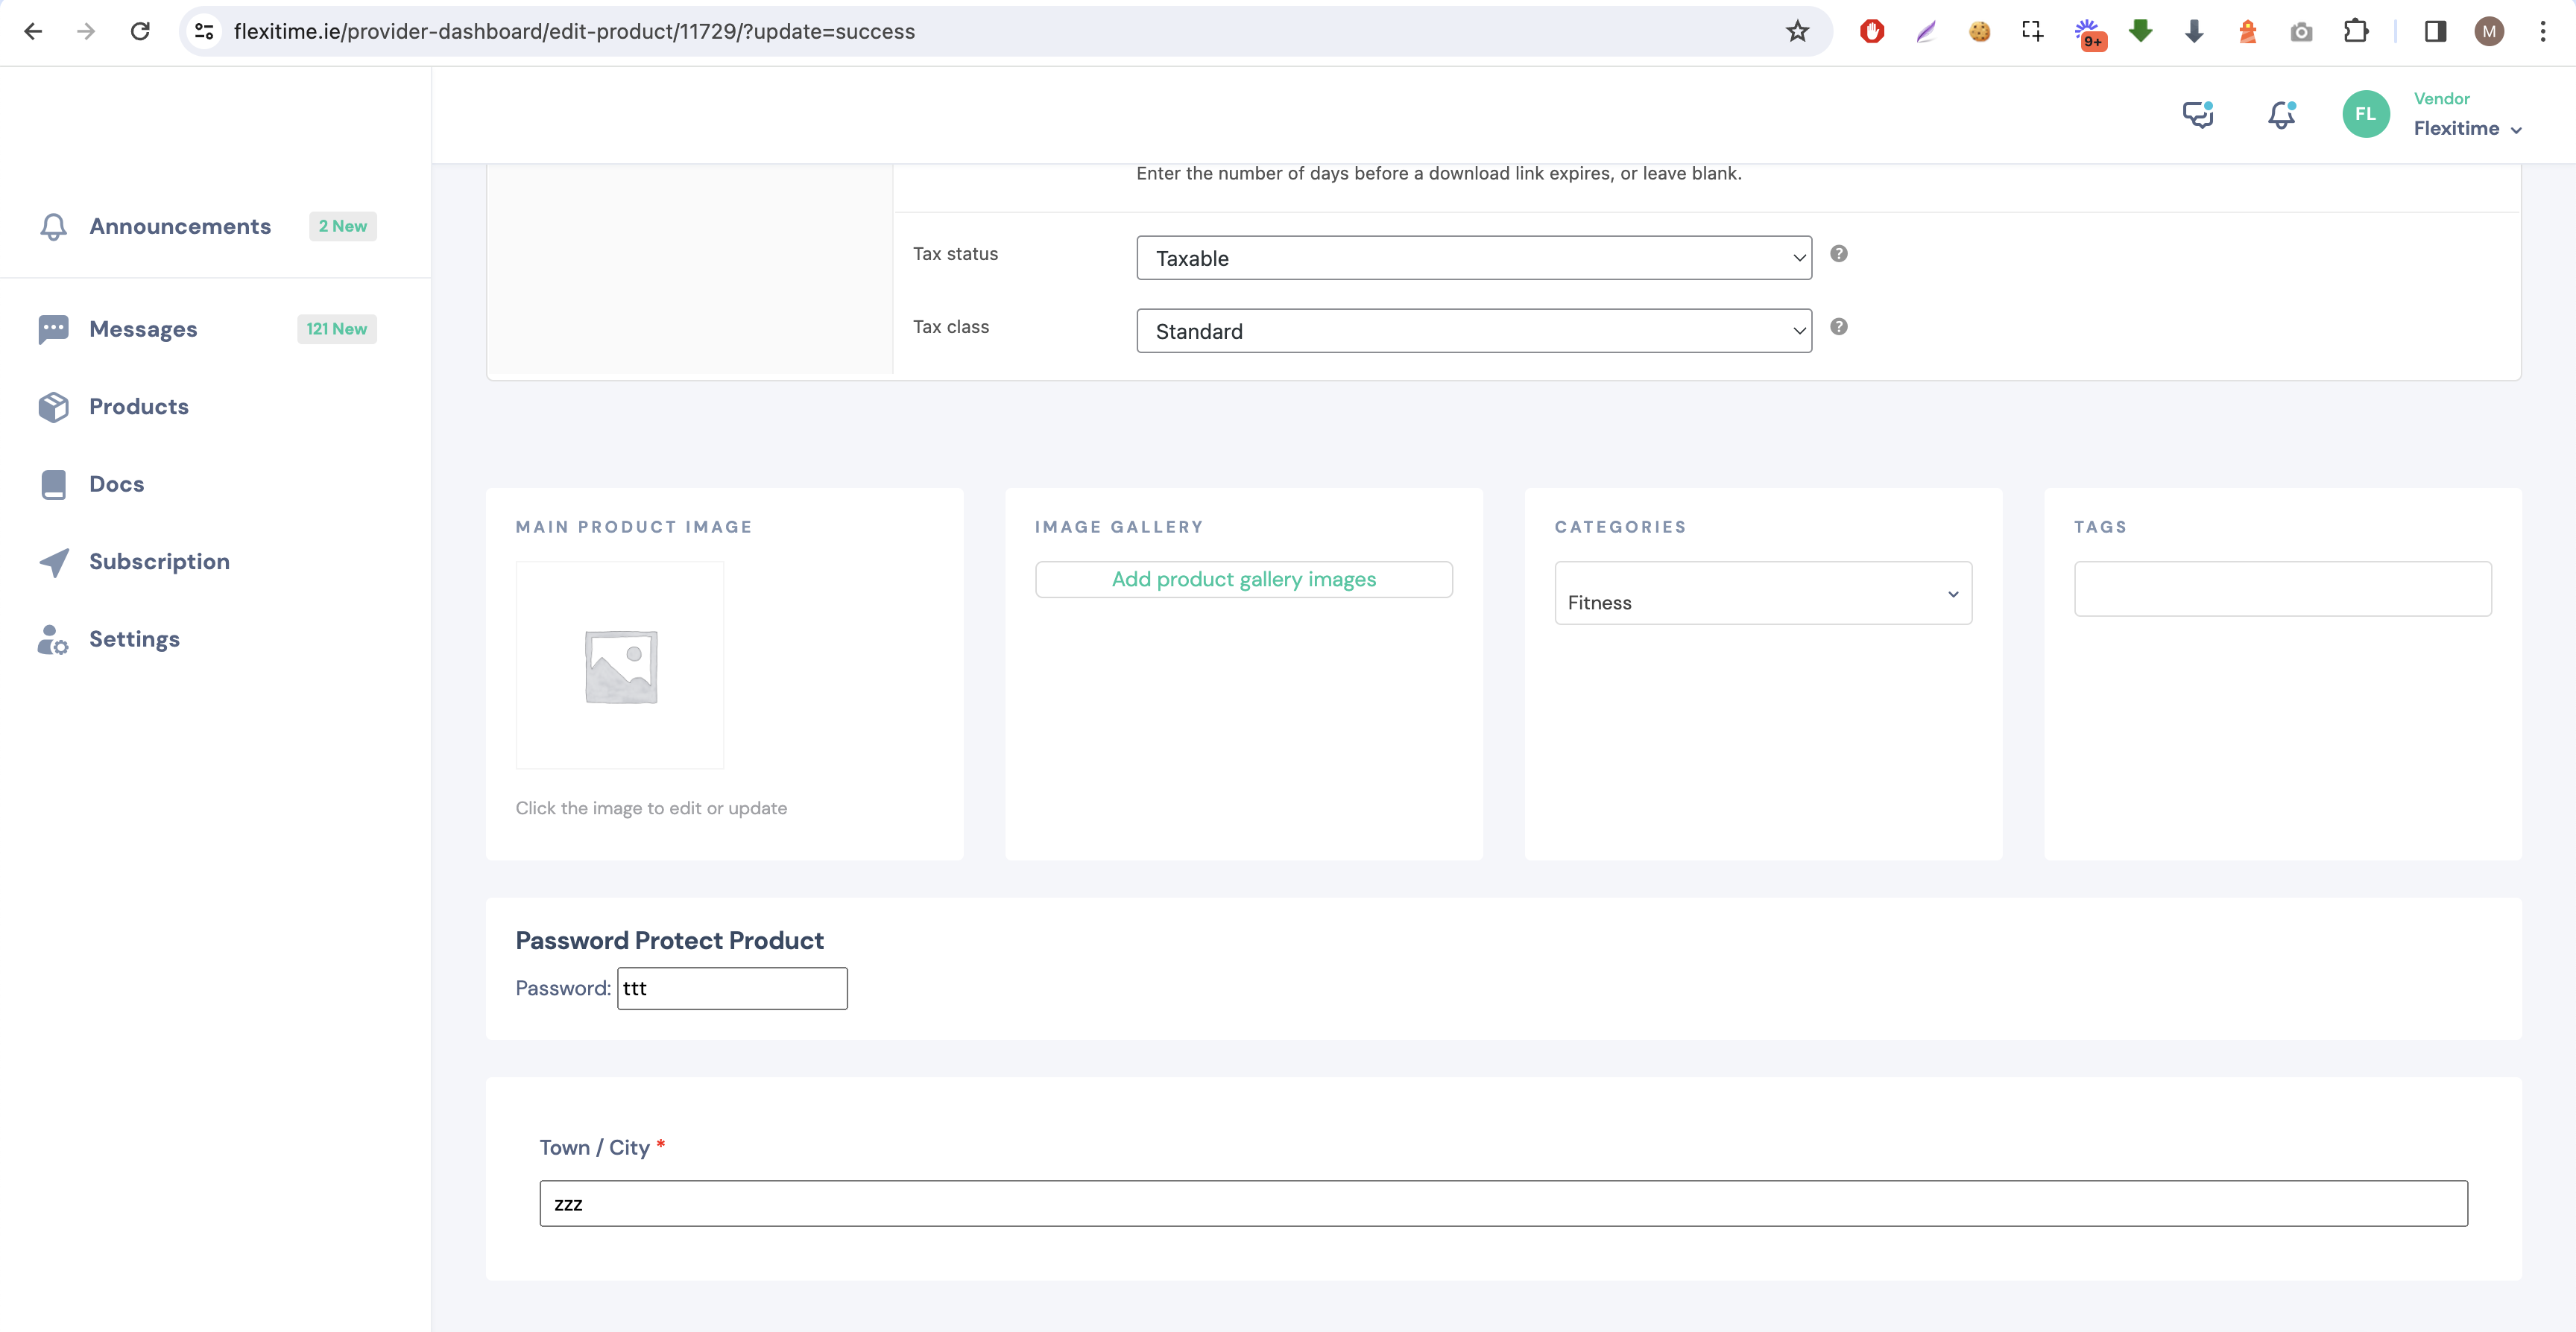Open the notifications bell in the header
Viewport: 2576px width, 1332px height.
[x=2281, y=115]
